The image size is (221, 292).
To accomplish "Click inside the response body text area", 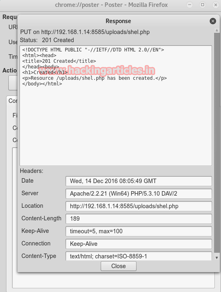I will [116, 106].
